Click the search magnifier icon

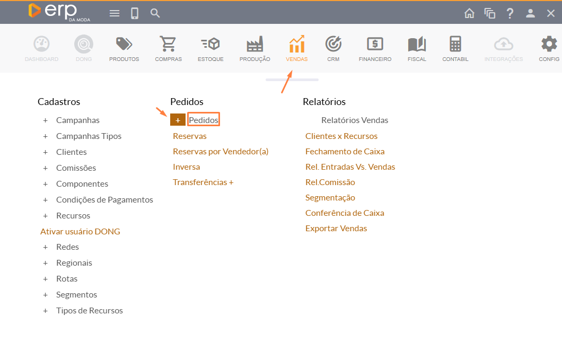coord(155,13)
